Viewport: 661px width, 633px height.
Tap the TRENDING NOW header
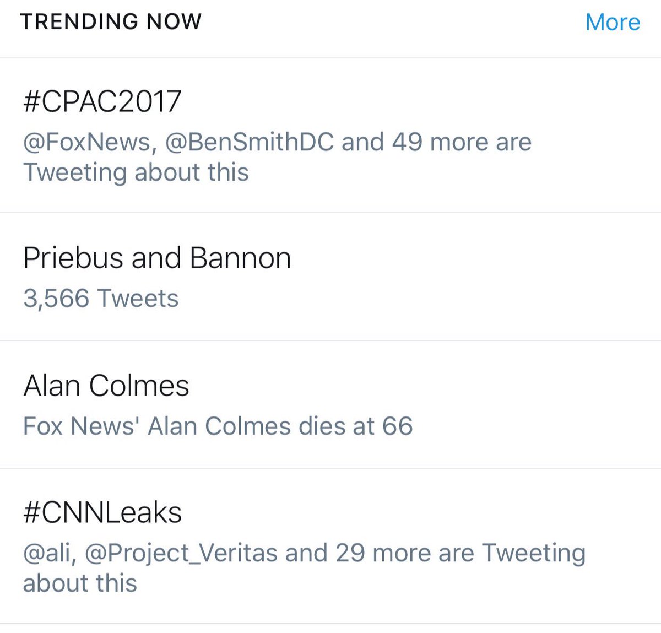pyautogui.click(x=111, y=21)
